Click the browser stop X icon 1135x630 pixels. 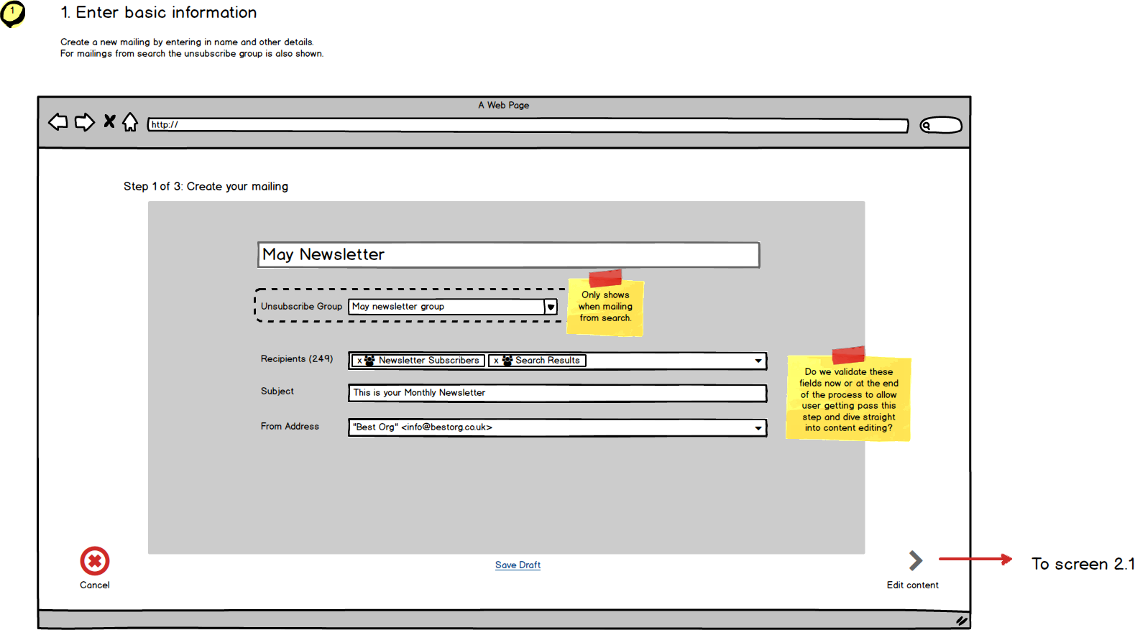(x=109, y=121)
